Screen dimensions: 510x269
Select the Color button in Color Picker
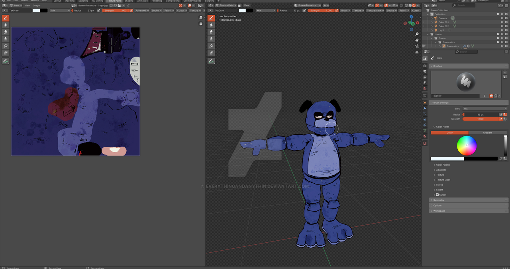coord(449,133)
